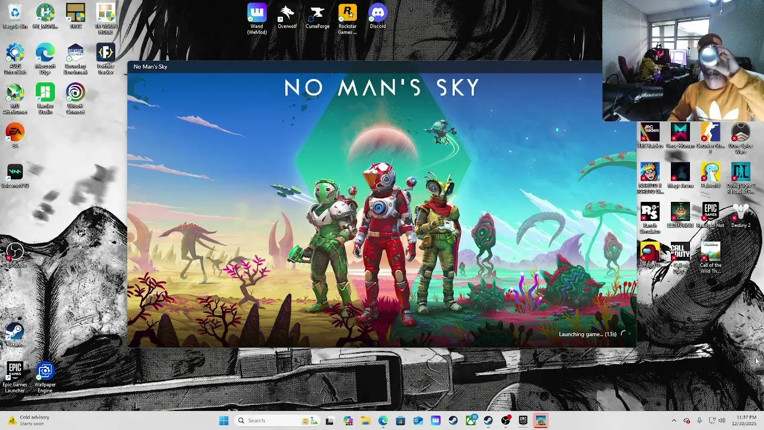Open Rockstar Games Launcher desktop shortcut
Viewport: 764px width, 430px height.
(x=347, y=19)
